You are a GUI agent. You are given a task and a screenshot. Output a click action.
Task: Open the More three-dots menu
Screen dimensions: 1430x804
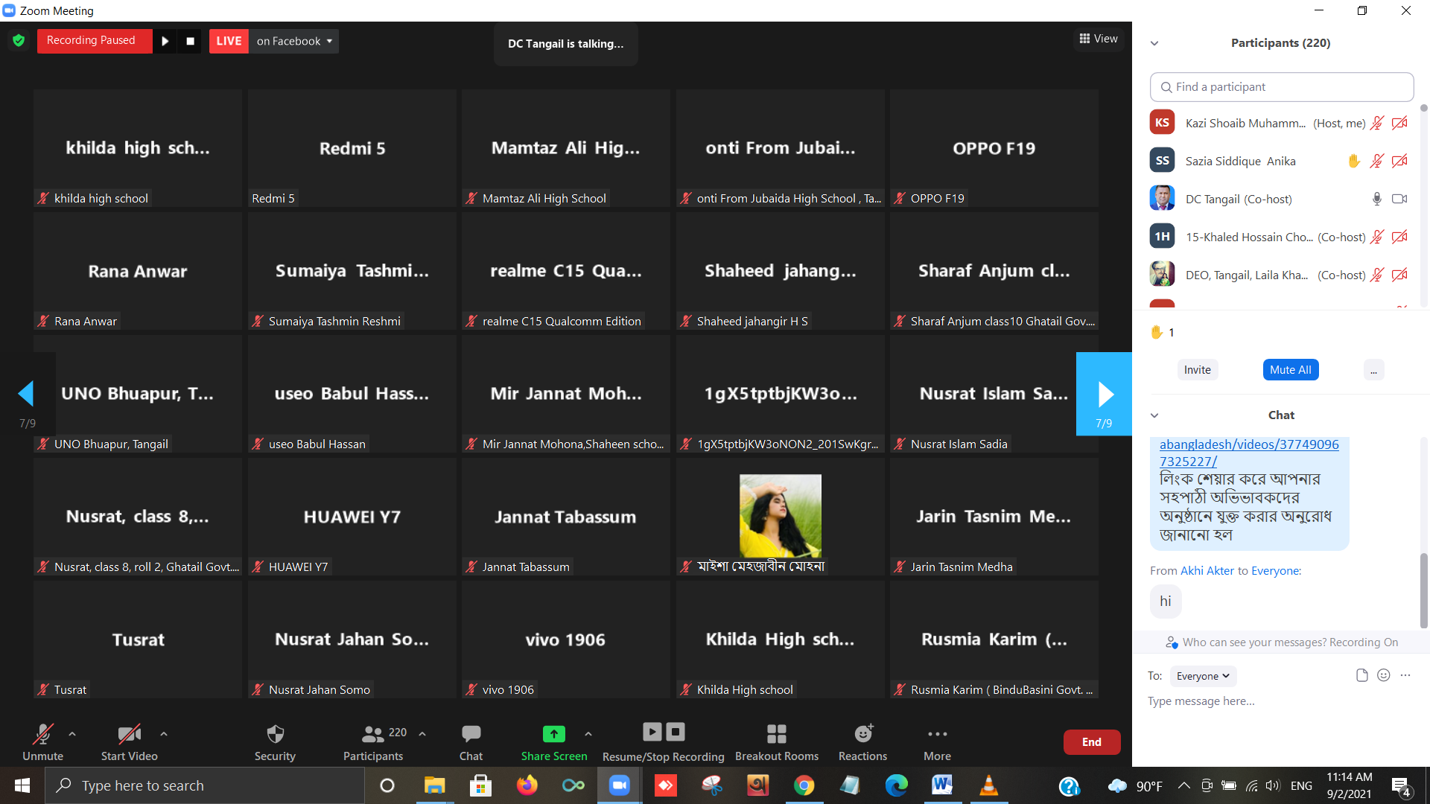tap(937, 734)
